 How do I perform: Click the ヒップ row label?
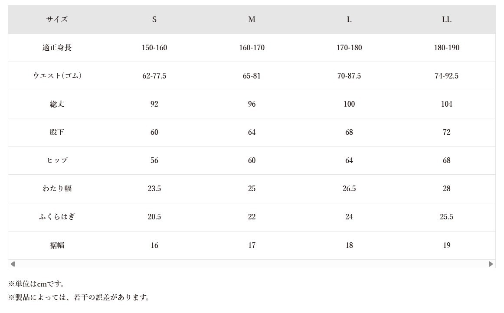point(57,160)
